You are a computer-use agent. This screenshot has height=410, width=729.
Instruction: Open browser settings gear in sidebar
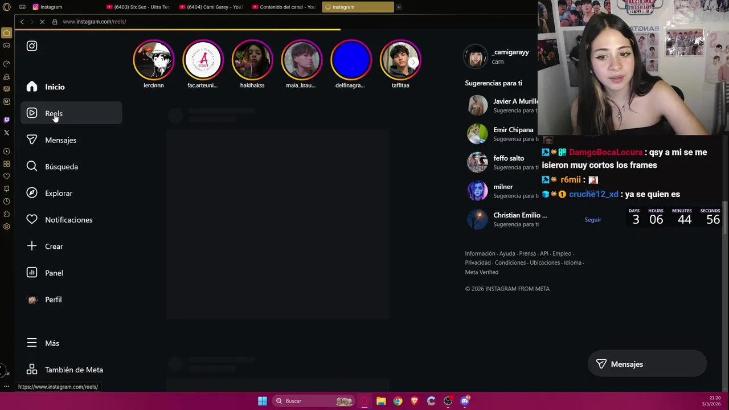tap(7, 226)
